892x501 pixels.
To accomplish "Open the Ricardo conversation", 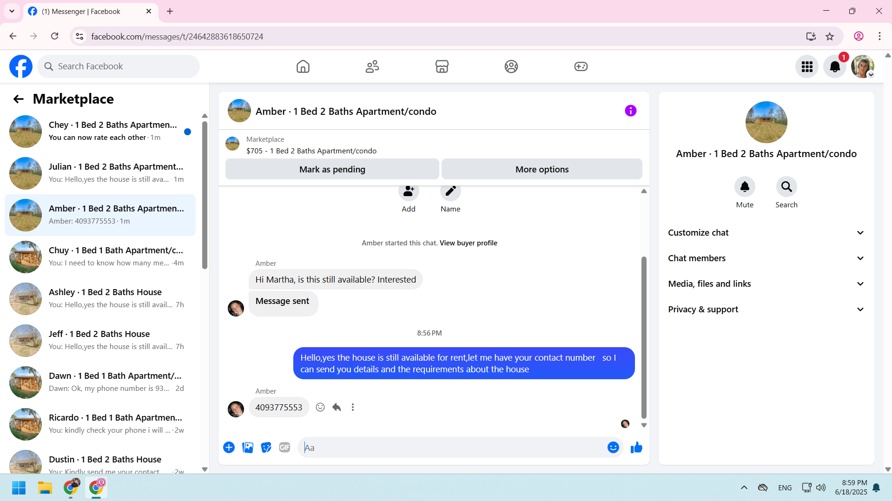I will (x=100, y=424).
